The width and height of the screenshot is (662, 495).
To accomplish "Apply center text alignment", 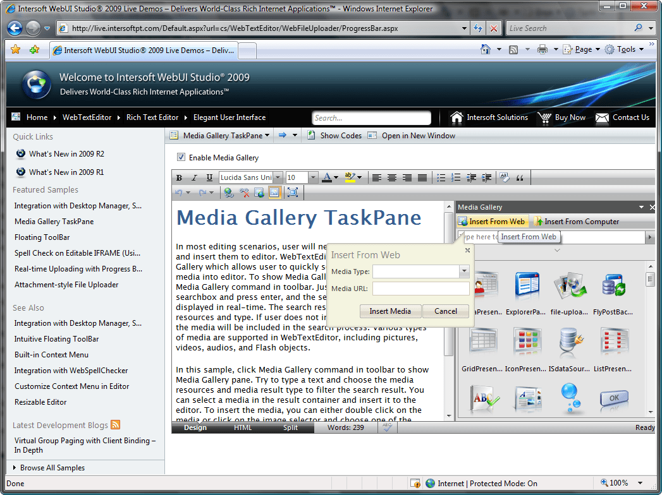I will coord(391,177).
